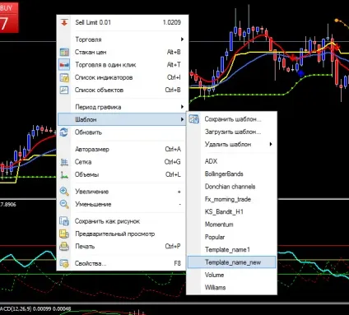
Task: Apply the Donchian channels template
Action: [231, 187]
